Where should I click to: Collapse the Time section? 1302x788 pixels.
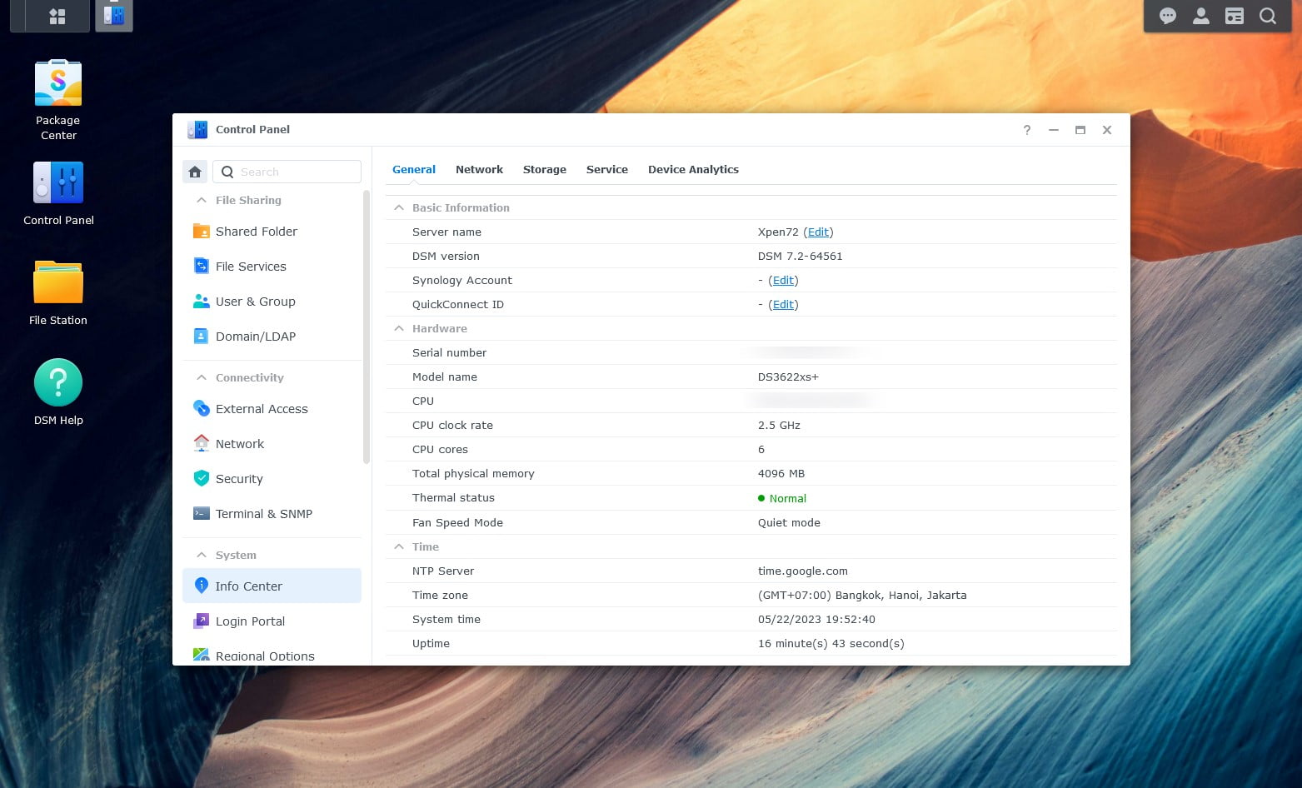[x=399, y=546]
